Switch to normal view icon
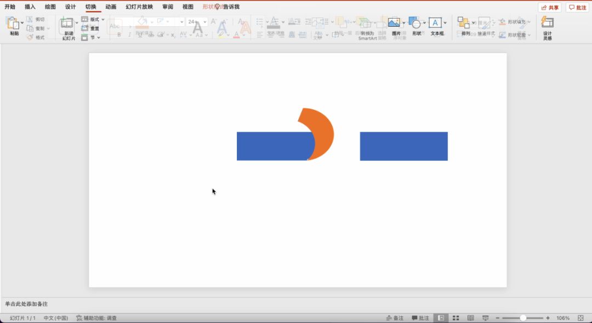 [x=441, y=318]
